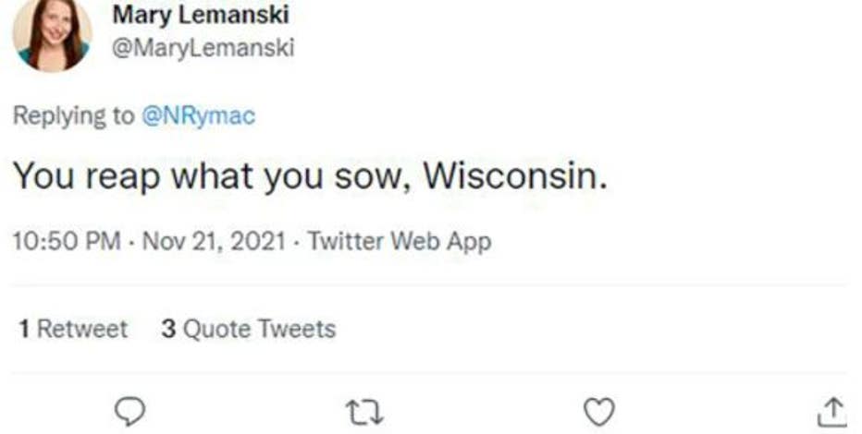Like the tweet with heart icon
Image resolution: width=862 pixels, height=434 pixels.
(601, 409)
